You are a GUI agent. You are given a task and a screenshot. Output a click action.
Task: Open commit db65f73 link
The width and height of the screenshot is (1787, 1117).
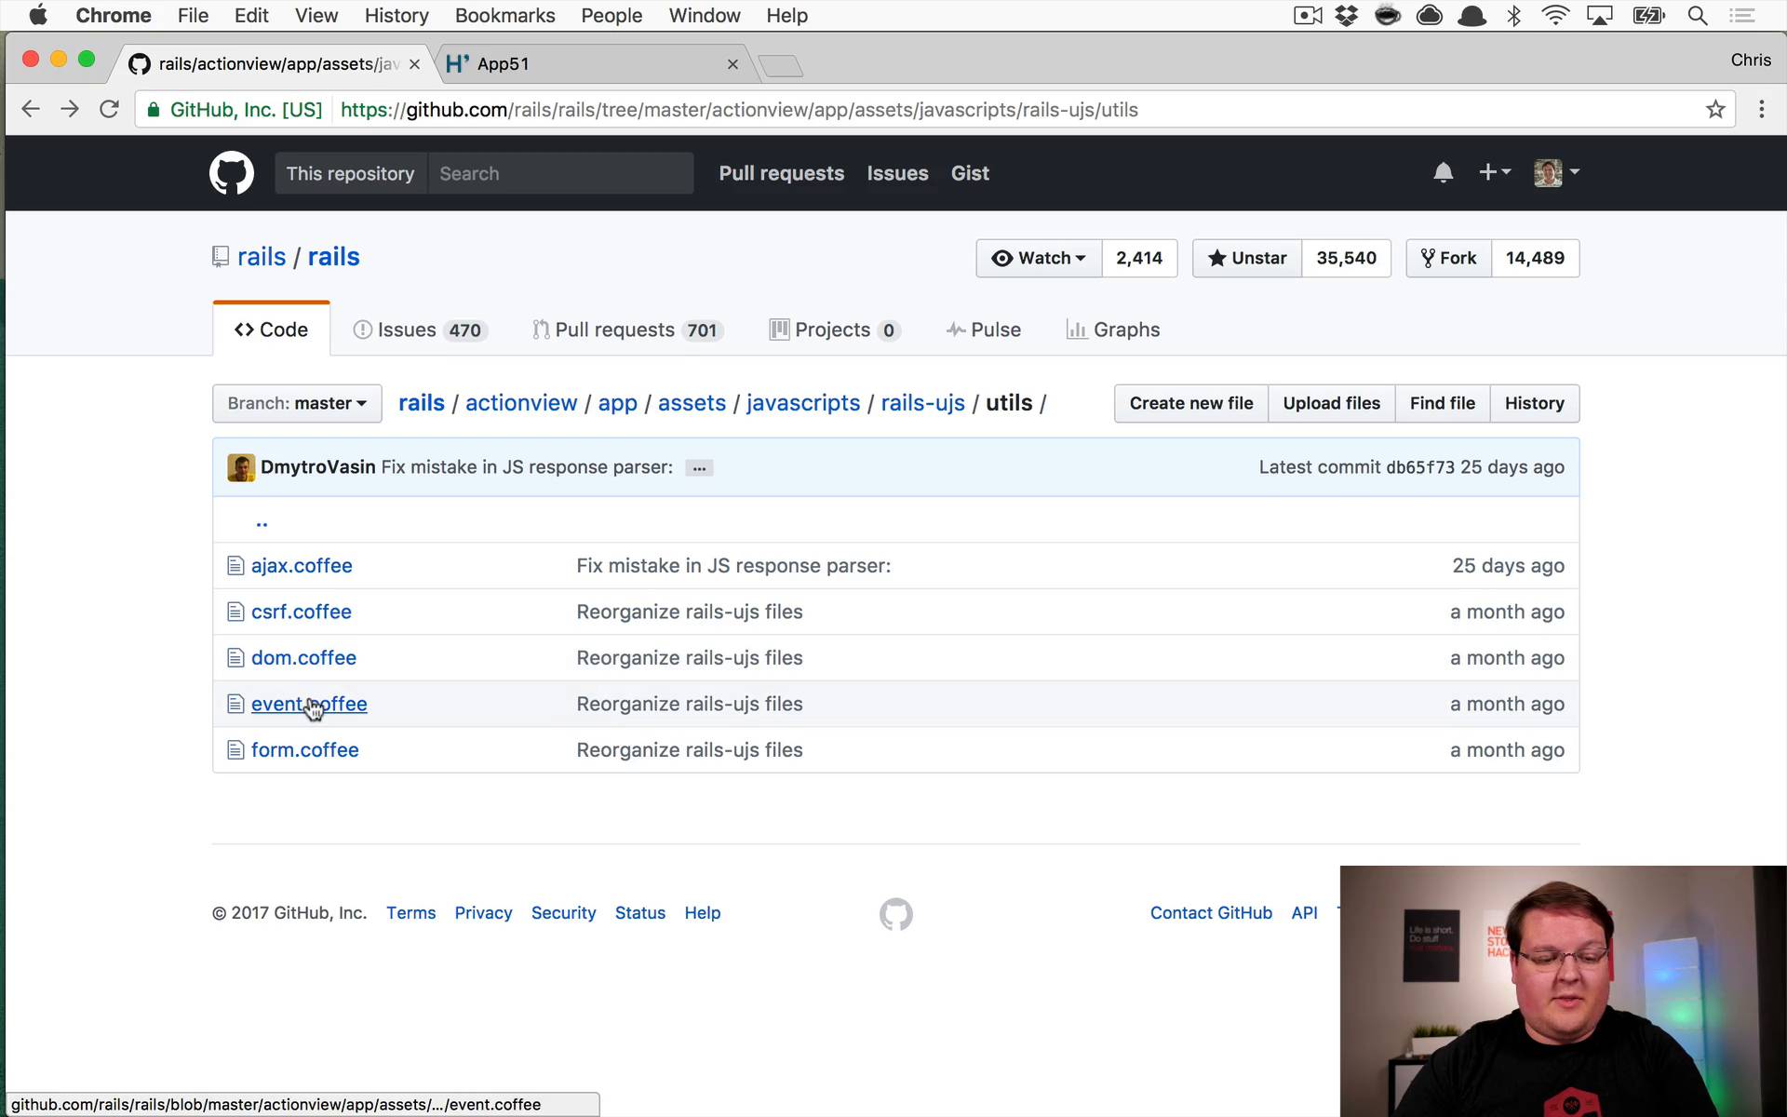[1420, 467]
